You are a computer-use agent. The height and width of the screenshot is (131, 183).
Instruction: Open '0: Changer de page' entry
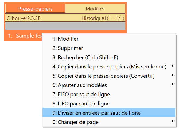pyautogui.click(x=109, y=122)
